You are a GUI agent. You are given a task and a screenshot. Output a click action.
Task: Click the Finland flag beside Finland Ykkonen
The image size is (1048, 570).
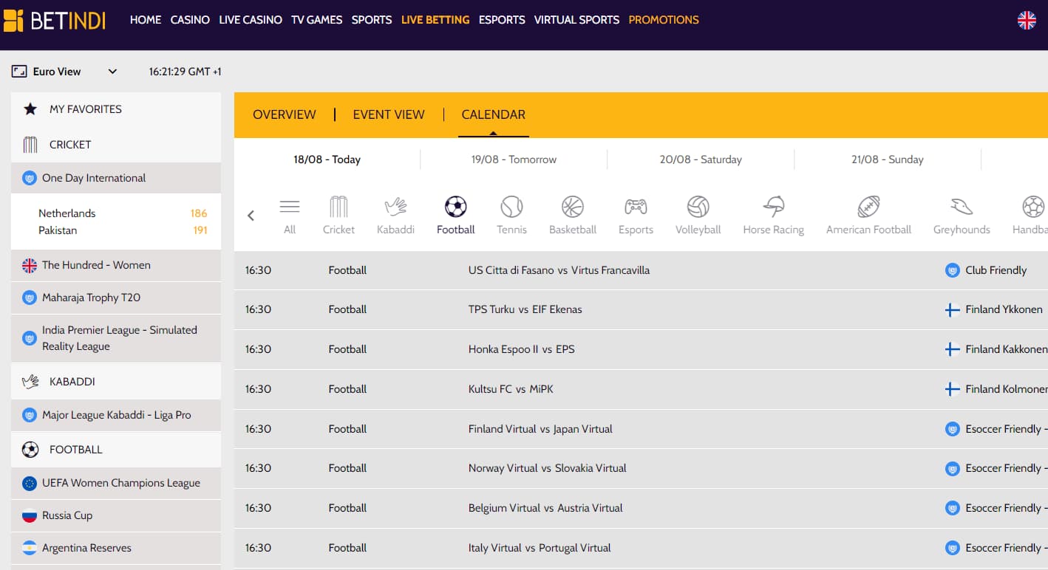(953, 310)
